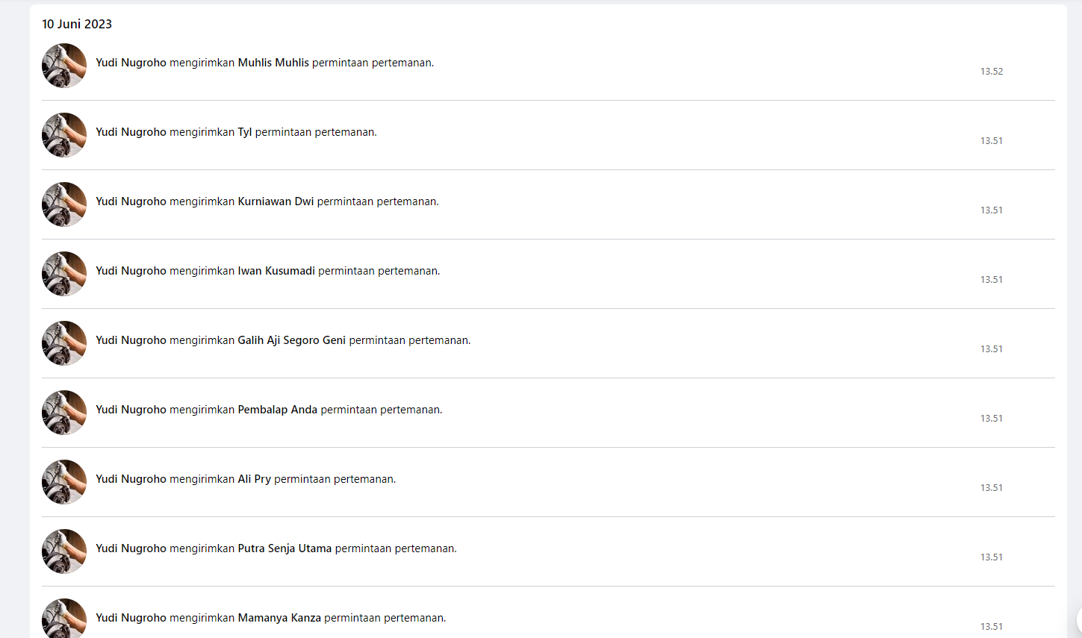Open avatar in Pembalap Anda row
Viewport: 1082px width, 638px height.
[64, 413]
